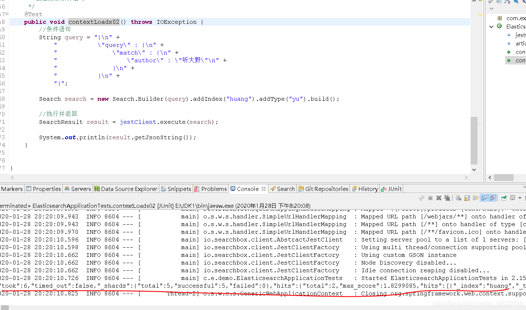Screen dimensions: 526x310
Task: Click the package icon beside com.ex
Action: (x=500, y=18)
